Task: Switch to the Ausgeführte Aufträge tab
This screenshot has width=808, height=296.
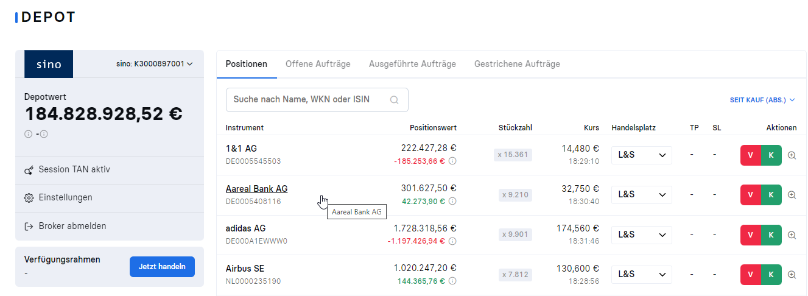Action: [412, 64]
